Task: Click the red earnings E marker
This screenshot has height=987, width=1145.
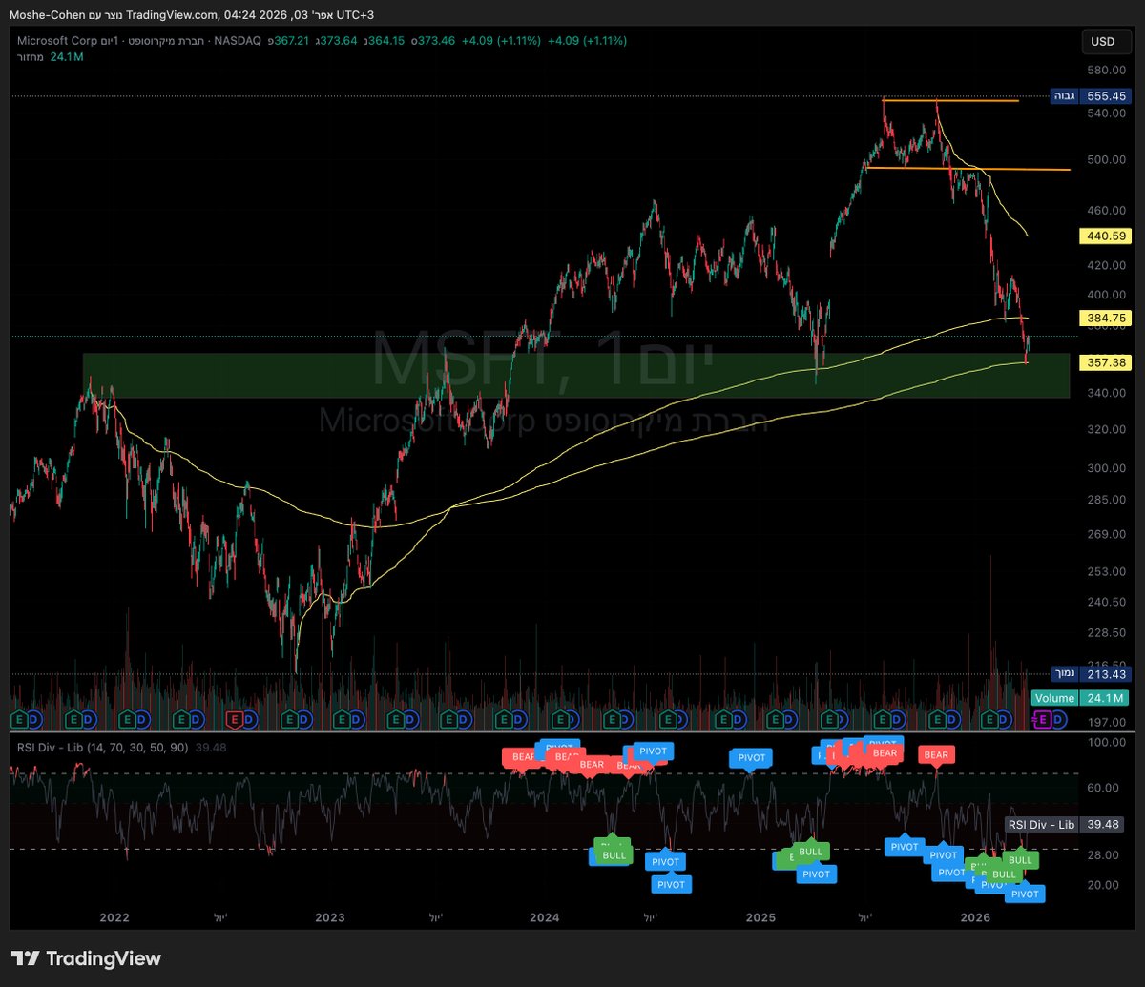Action: click(x=233, y=718)
